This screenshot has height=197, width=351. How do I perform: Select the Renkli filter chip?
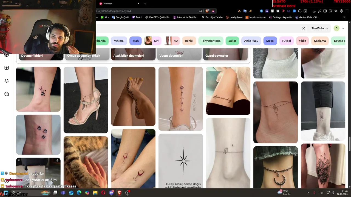point(189,41)
